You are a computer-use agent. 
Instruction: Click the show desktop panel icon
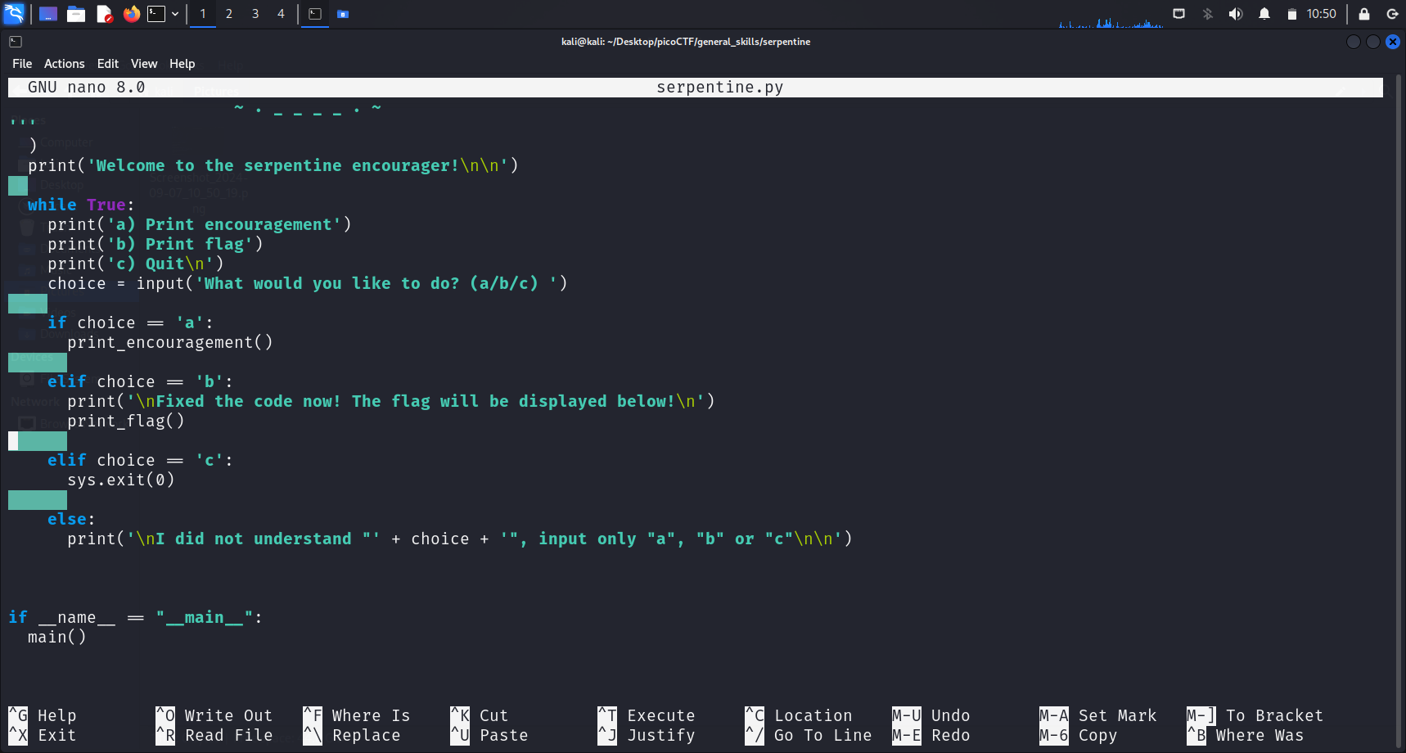point(48,14)
